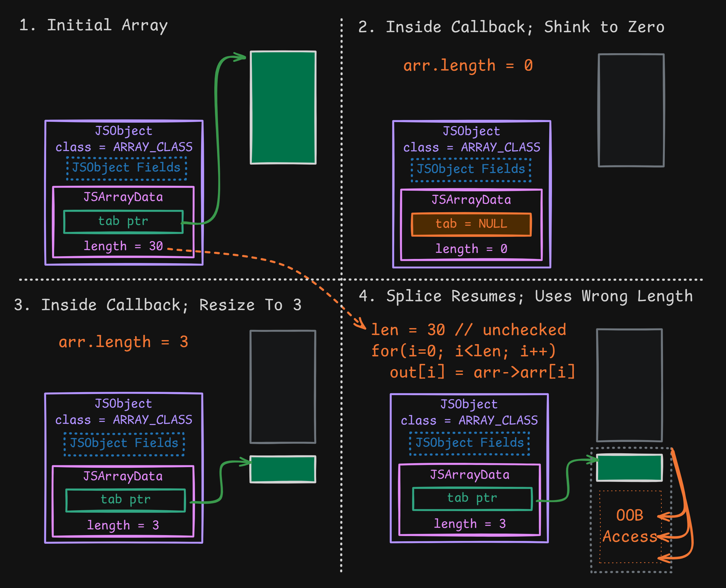The width and height of the screenshot is (726, 588).
Task: Click the small green buffer in panel 4
Action: coord(629,468)
